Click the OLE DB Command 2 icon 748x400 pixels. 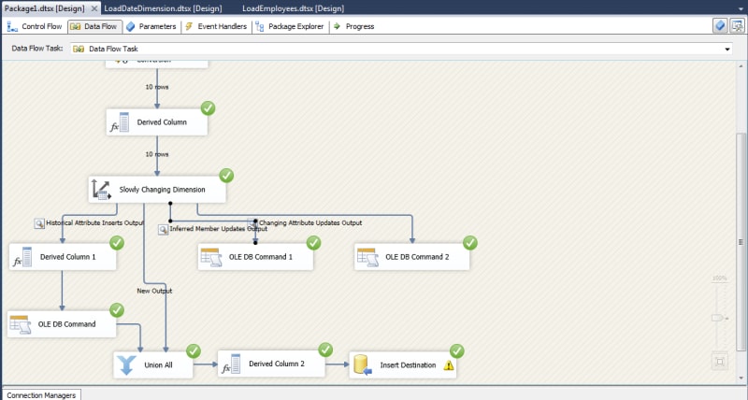coord(367,257)
